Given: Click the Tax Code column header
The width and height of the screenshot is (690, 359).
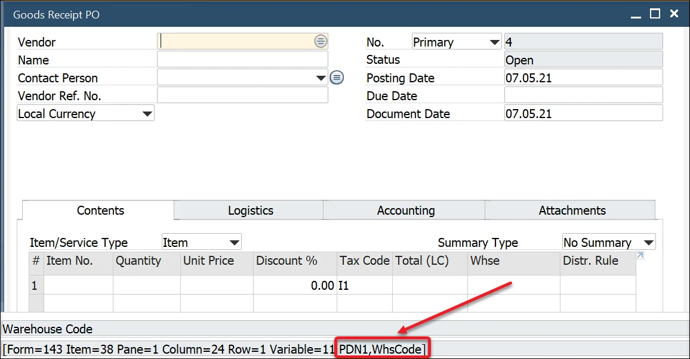Looking at the screenshot, I should pyautogui.click(x=364, y=261).
